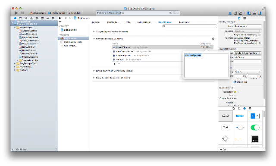This screenshot has height=166, width=276.
Task: Select the BlogExampleTests target
Action: pyautogui.click(x=73, y=42)
